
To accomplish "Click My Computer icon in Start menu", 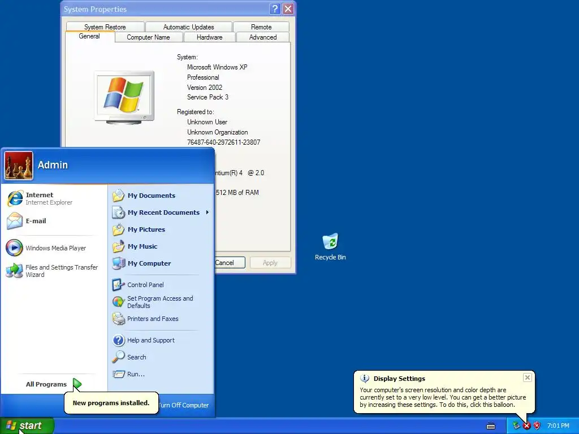I will [119, 263].
